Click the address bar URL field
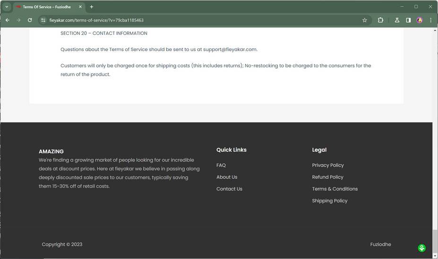 tap(189, 20)
